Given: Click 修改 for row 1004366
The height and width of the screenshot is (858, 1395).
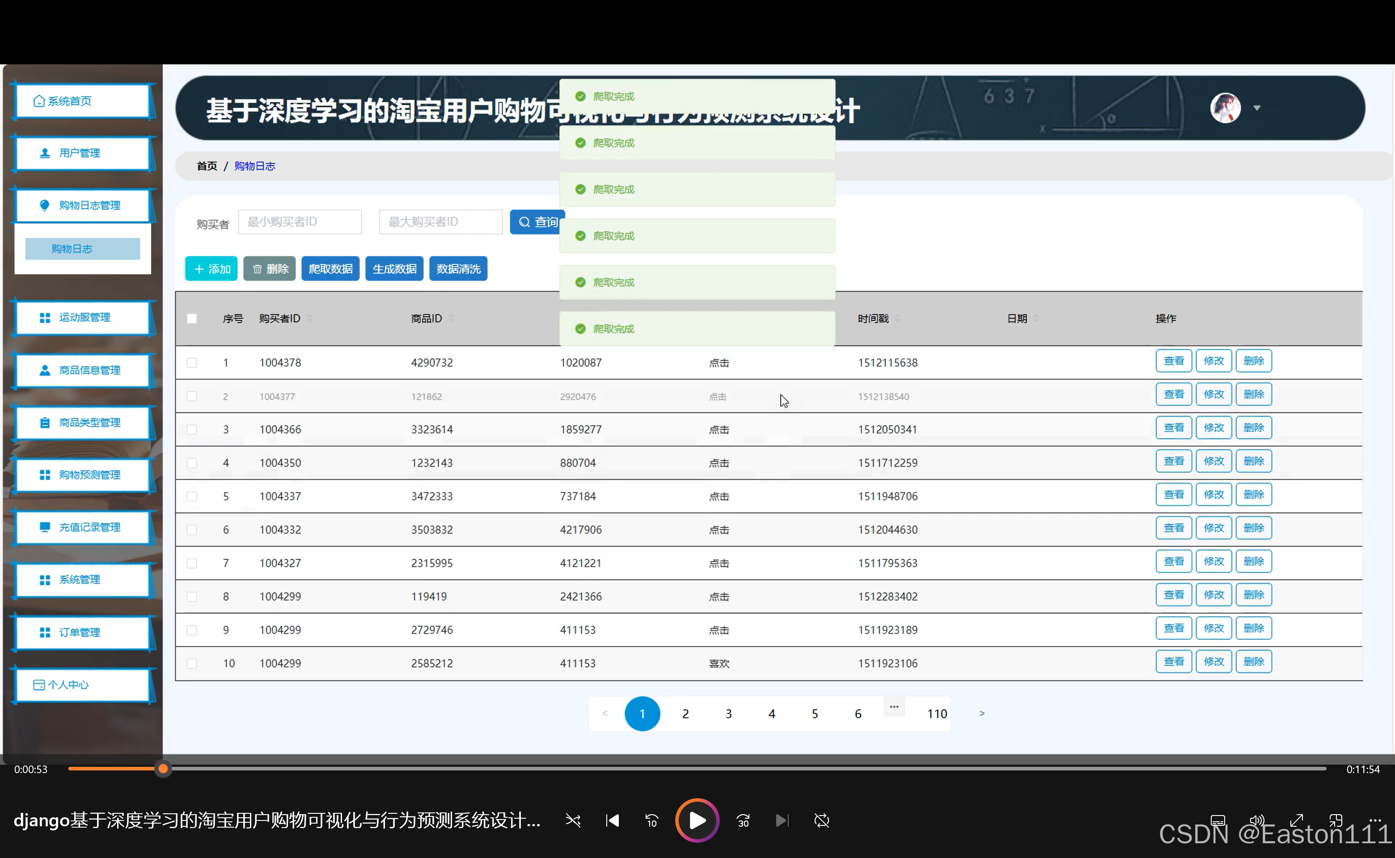Looking at the screenshot, I should point(1214,428).
